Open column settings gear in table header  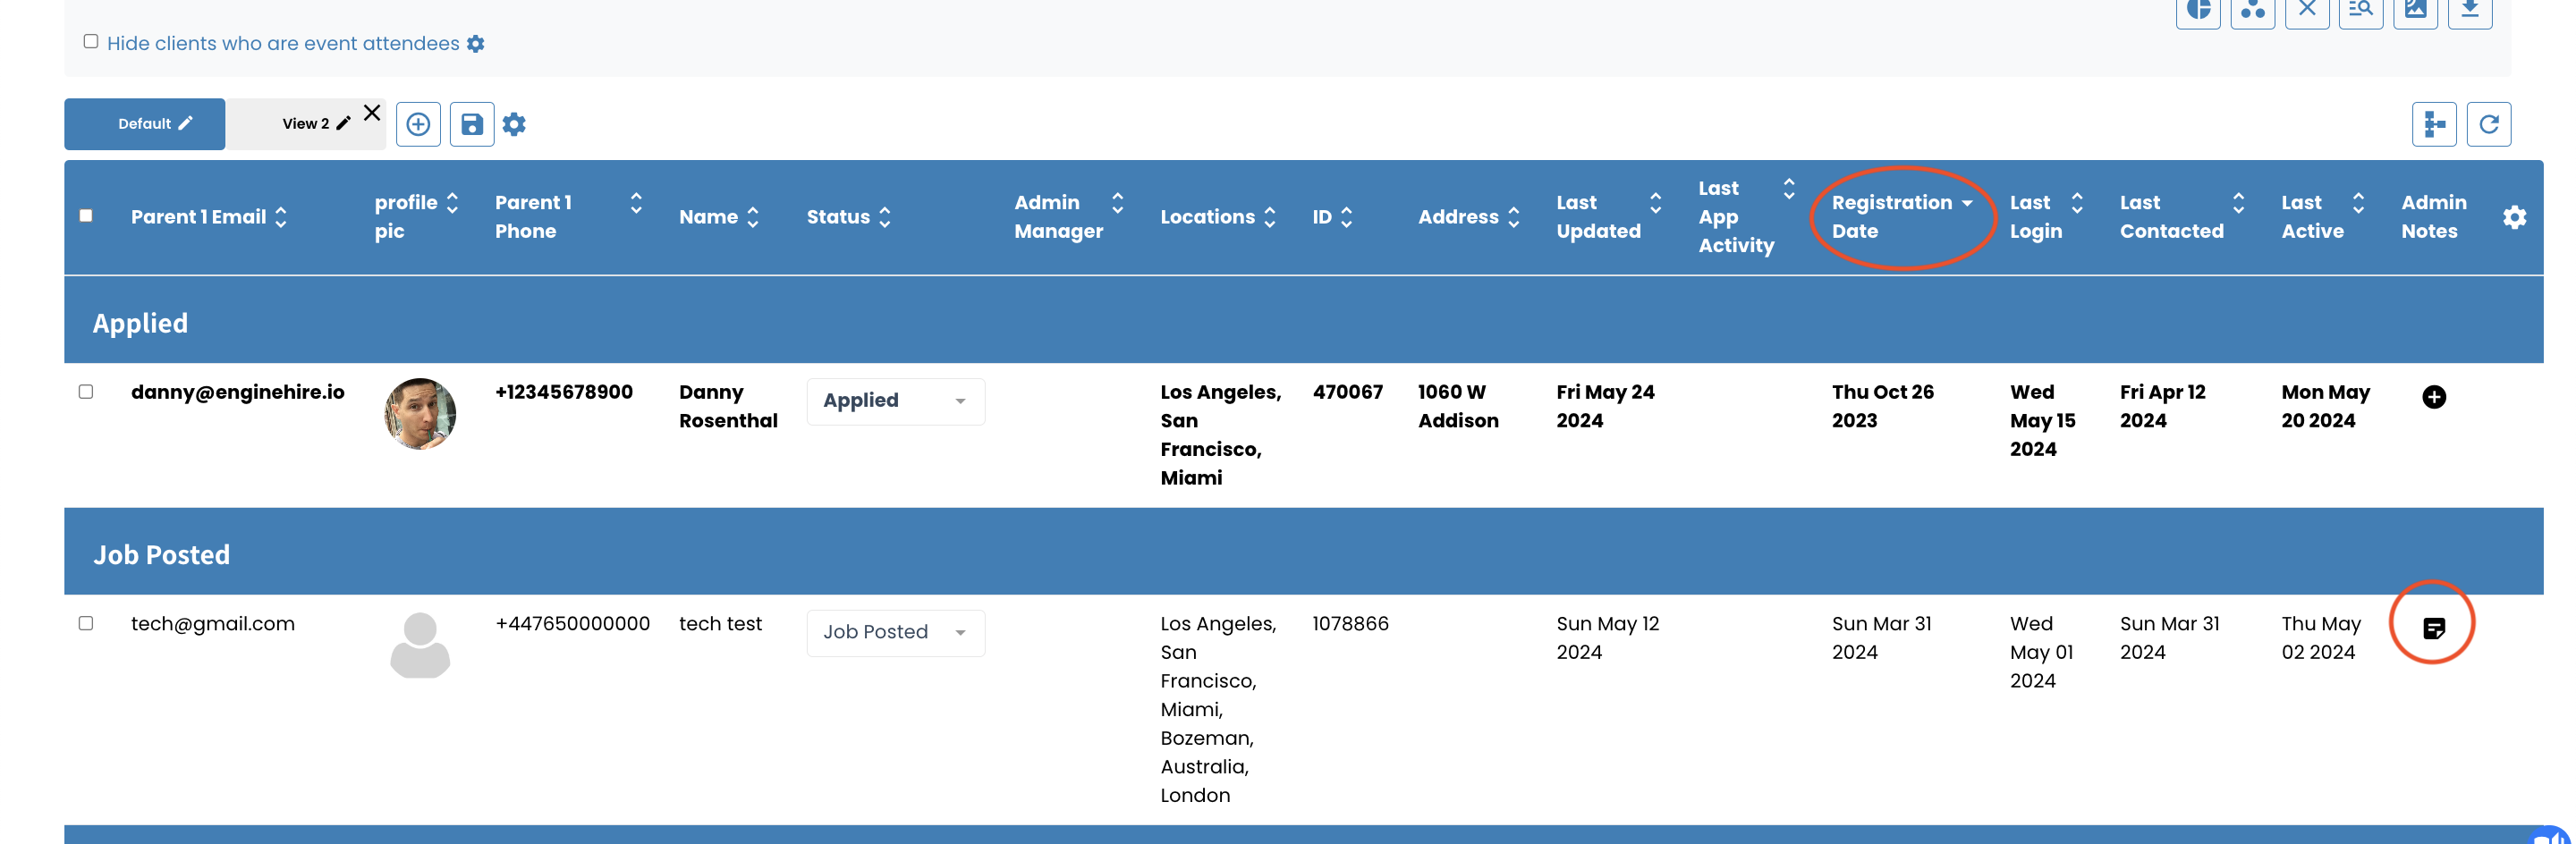click(x=2514, y=217)
